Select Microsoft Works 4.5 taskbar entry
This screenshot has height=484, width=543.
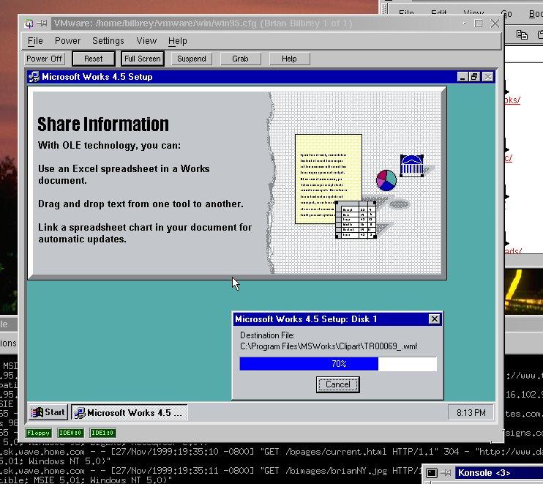(x=129, y=412)
